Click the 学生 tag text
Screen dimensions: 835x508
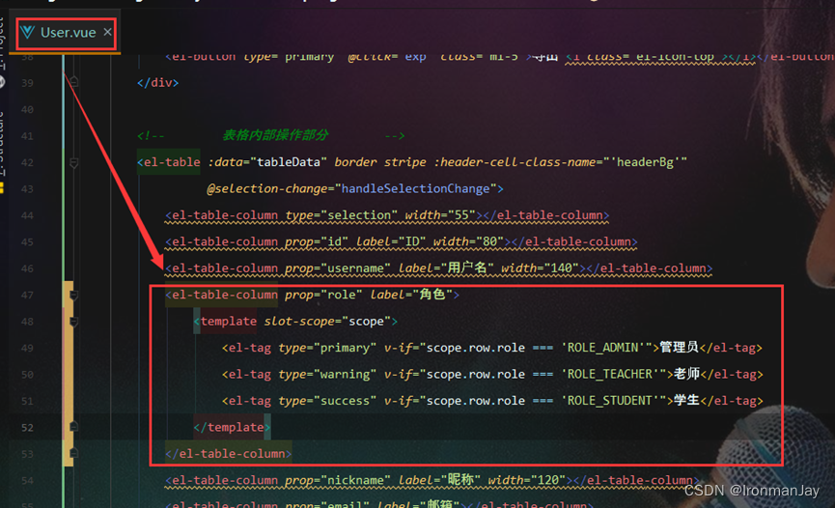(x=686, y=400)
